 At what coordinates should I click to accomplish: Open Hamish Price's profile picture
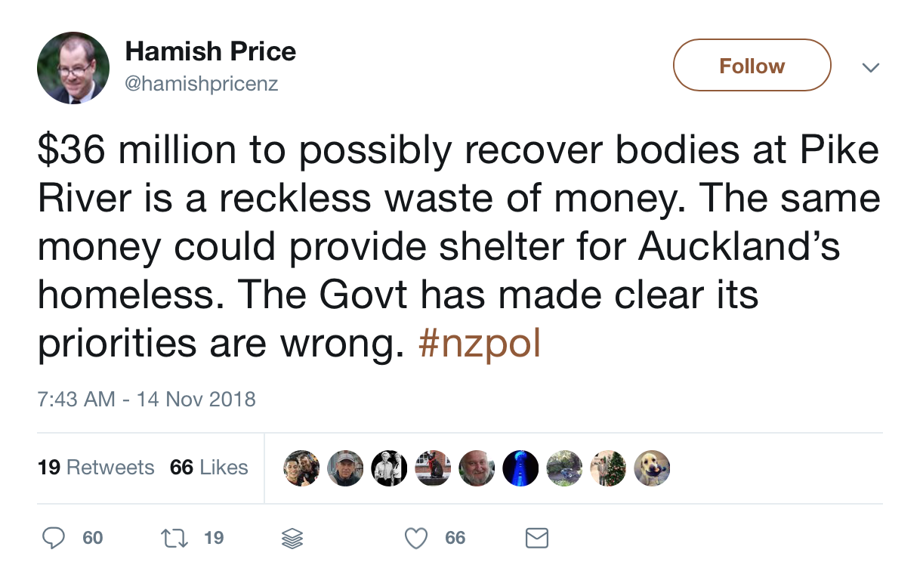(x=73, y=68)
